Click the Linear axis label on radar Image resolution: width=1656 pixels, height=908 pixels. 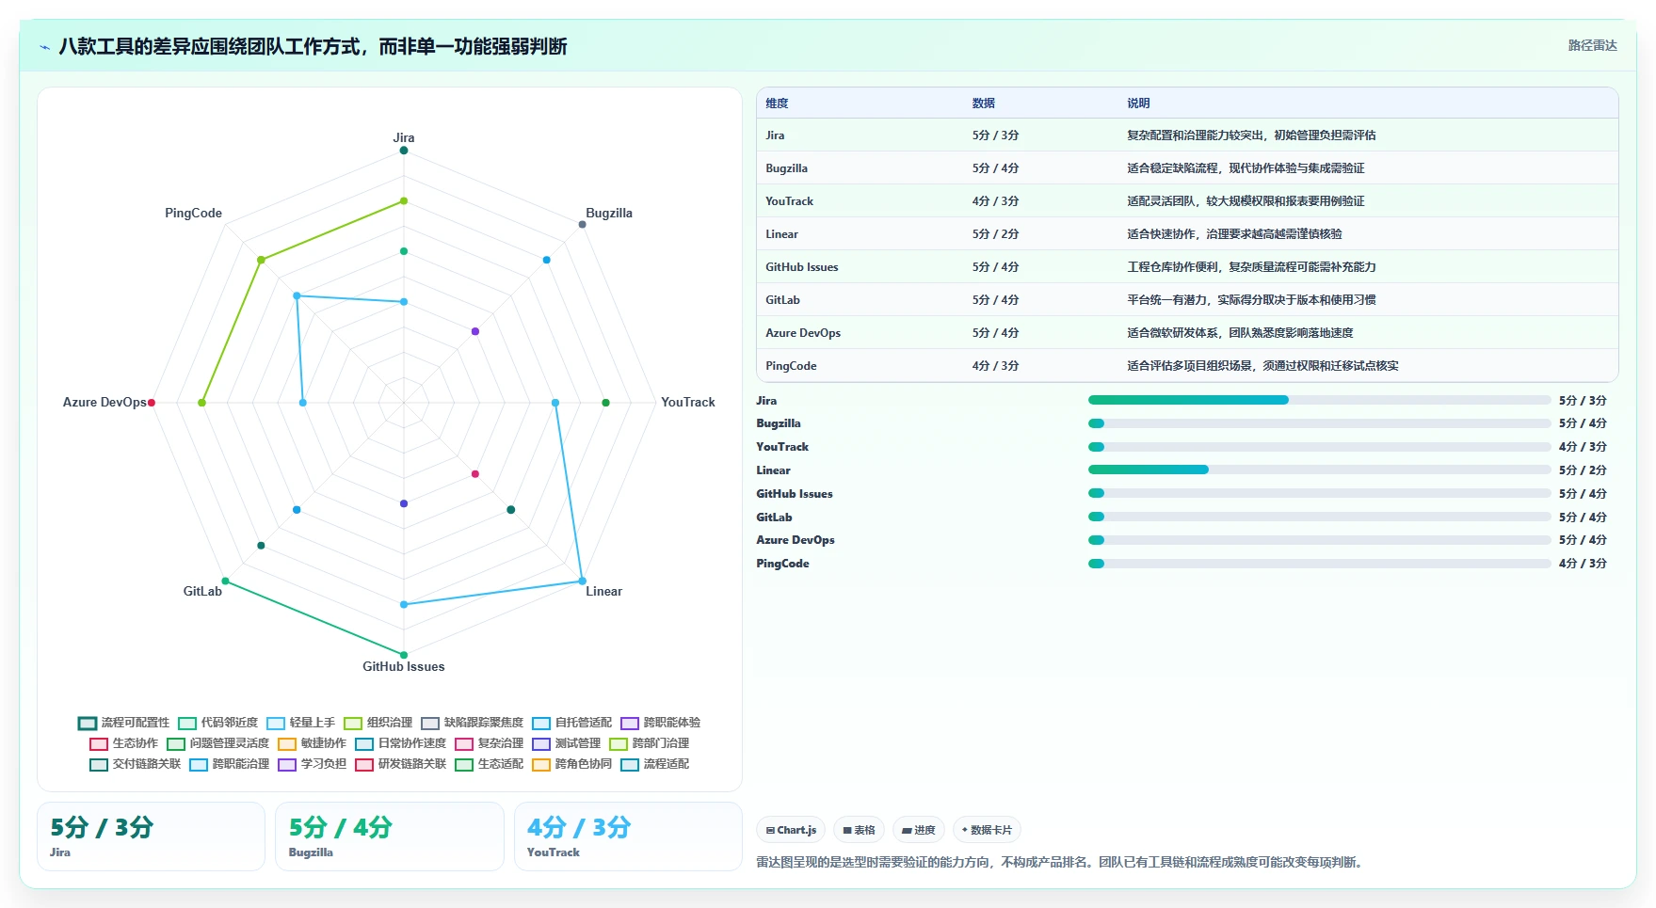(x=603, y=591)
